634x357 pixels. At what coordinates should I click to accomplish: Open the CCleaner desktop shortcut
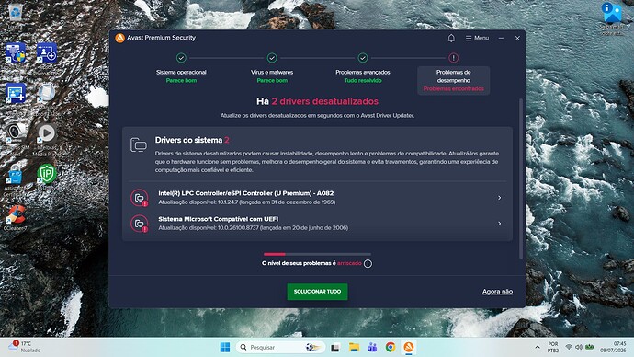tap(16, 217)
